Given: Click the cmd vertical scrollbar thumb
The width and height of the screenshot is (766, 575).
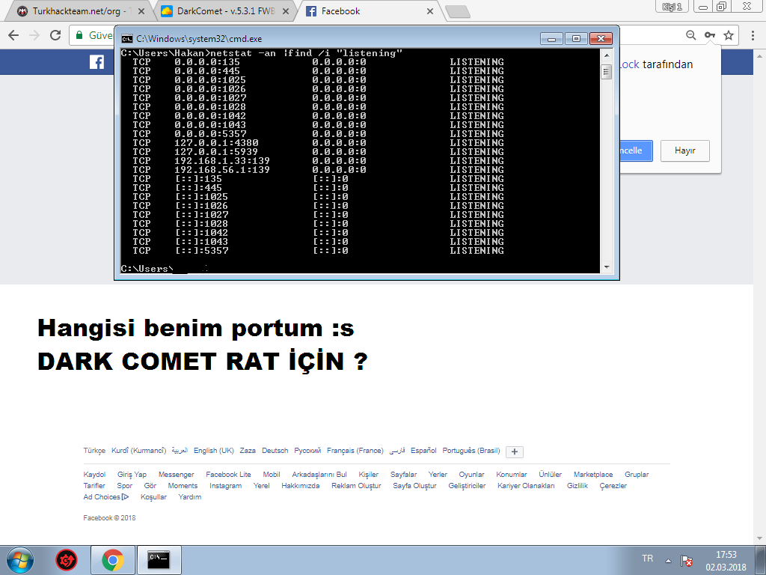Looking at the screenshot, I should pos(606,73).
